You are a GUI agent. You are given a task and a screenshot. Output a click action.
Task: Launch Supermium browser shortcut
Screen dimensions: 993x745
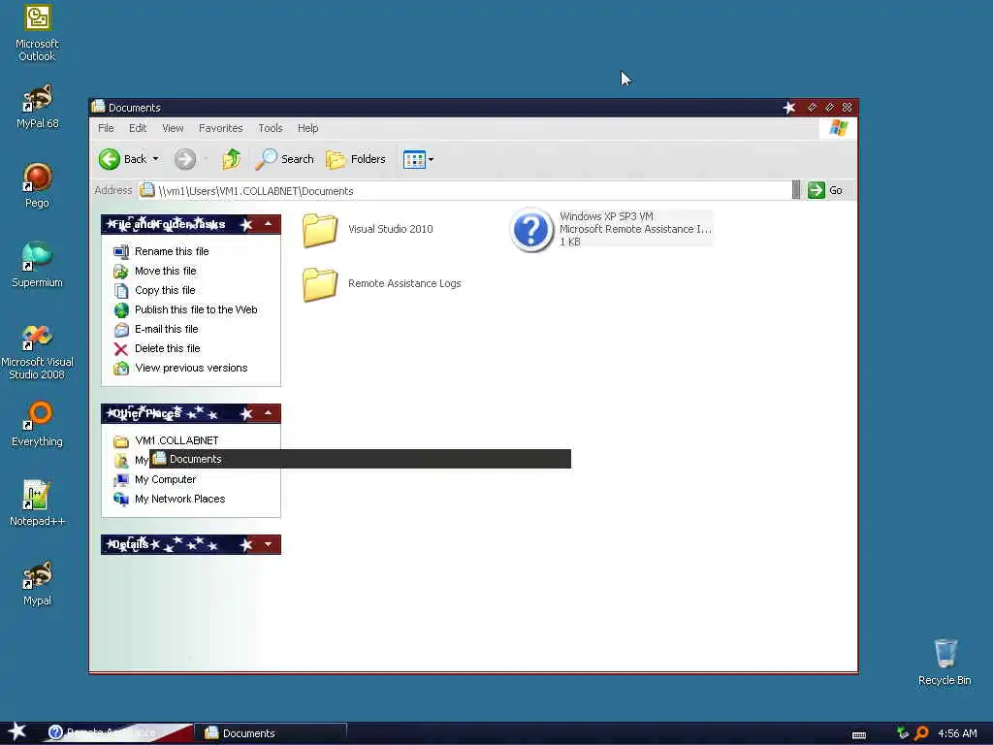point(37,266)
